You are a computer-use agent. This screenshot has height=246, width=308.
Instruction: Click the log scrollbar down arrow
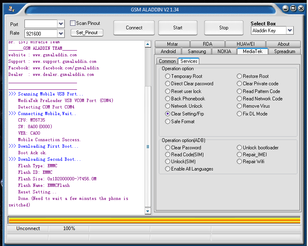[x=148, y=211]
